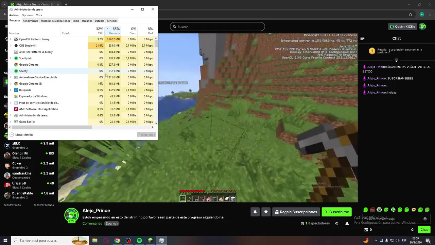Collapse Task Manager with Menos detalles

click(x=21, y=135)
